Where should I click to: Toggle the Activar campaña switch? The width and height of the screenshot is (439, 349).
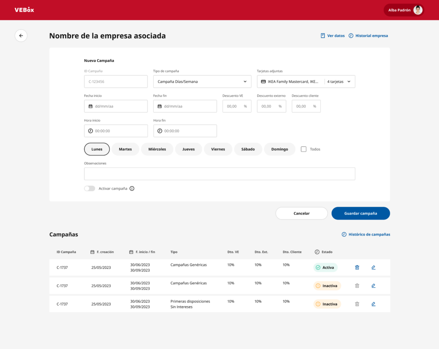[90, 188]
